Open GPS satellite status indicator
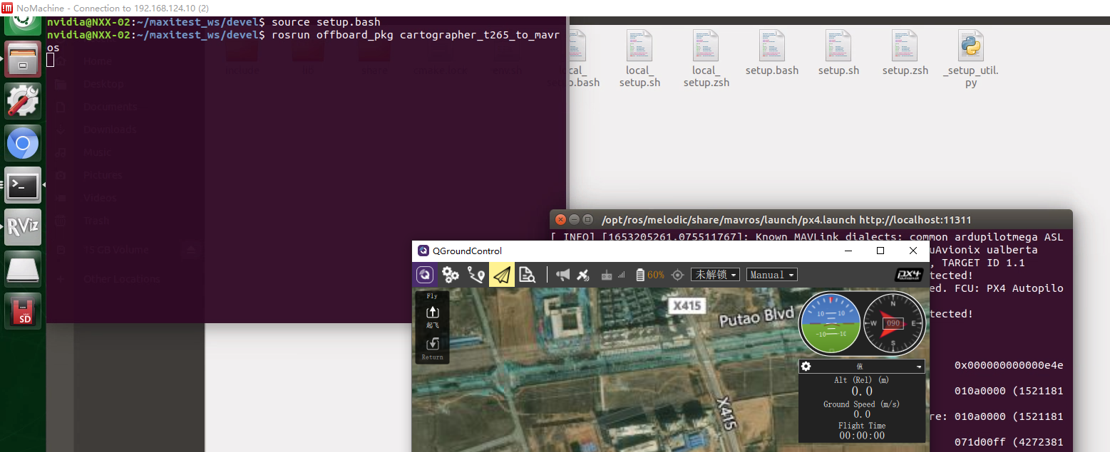This screenshot has width=1110, height=452. (x=583, y=274)
